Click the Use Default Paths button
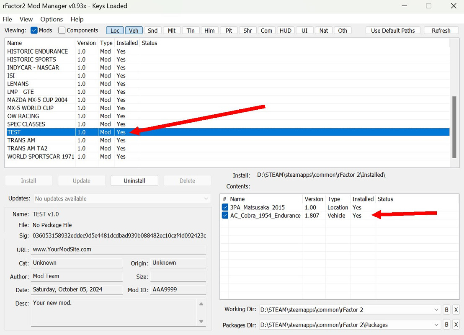The height and width of the screenshot is (335, 464). click(393, 31)
